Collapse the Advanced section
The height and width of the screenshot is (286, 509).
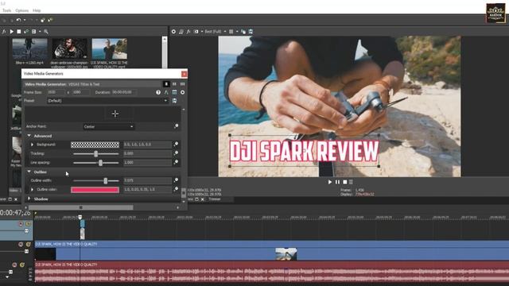coord(29,136)
